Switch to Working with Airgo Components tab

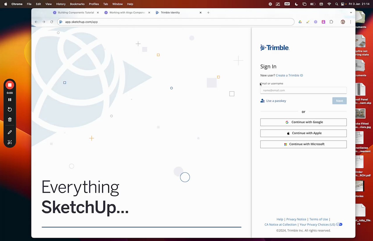127,13
